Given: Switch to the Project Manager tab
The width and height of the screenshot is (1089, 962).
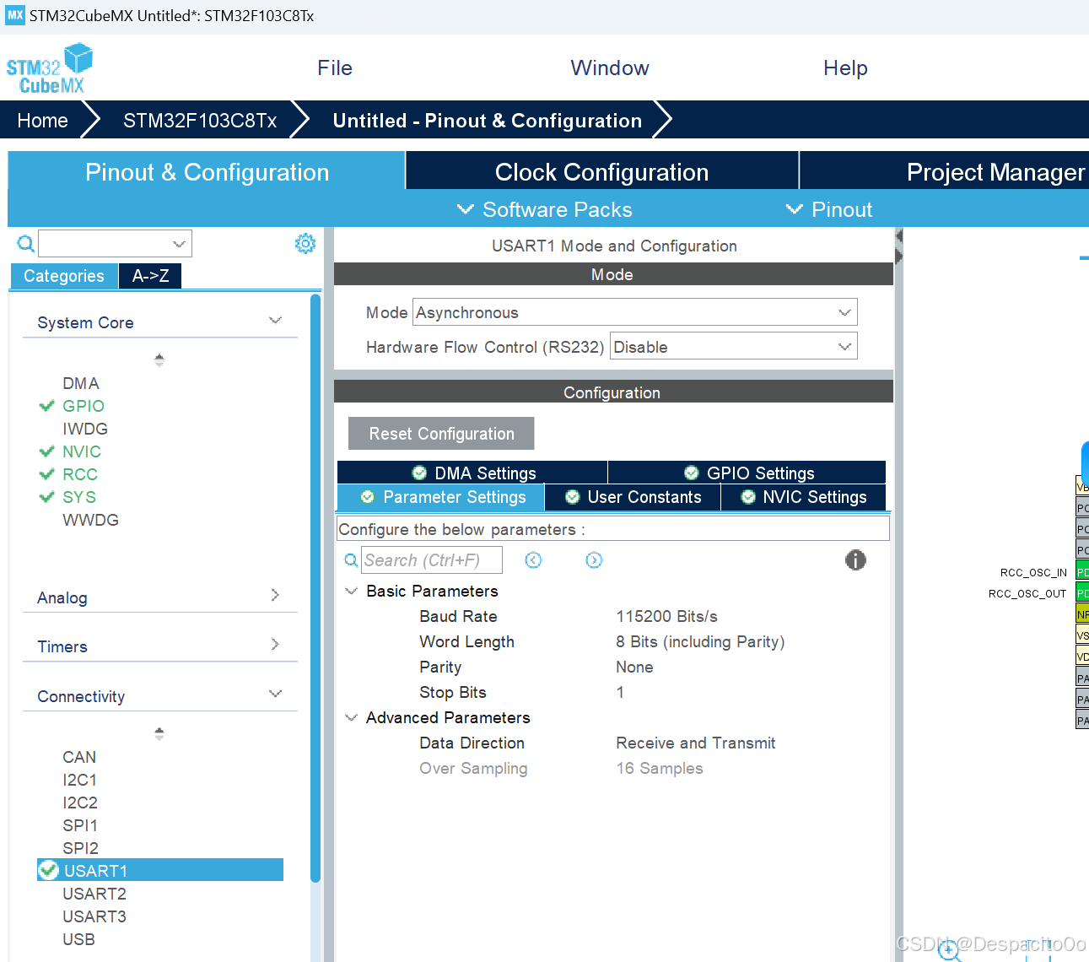Looking at the screenshot, I should click(945, 171).
